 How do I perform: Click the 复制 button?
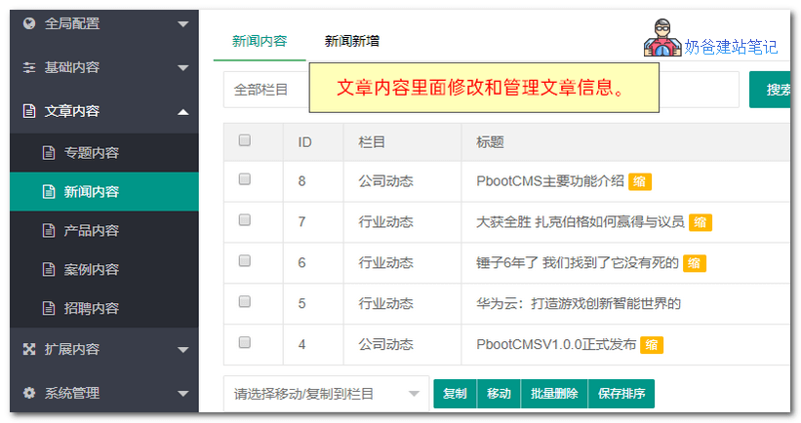[455, 394]
